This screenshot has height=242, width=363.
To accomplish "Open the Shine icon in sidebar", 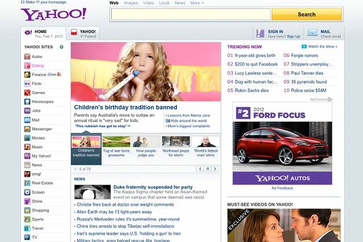I will tap(27, 201).
